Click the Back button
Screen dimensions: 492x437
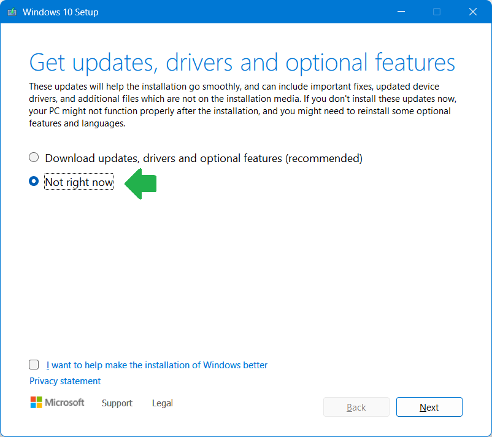coord(356,407)
